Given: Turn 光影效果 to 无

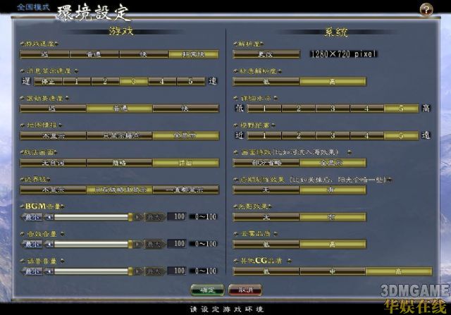Looking at the screenshot, I should [x=266, y=217].
